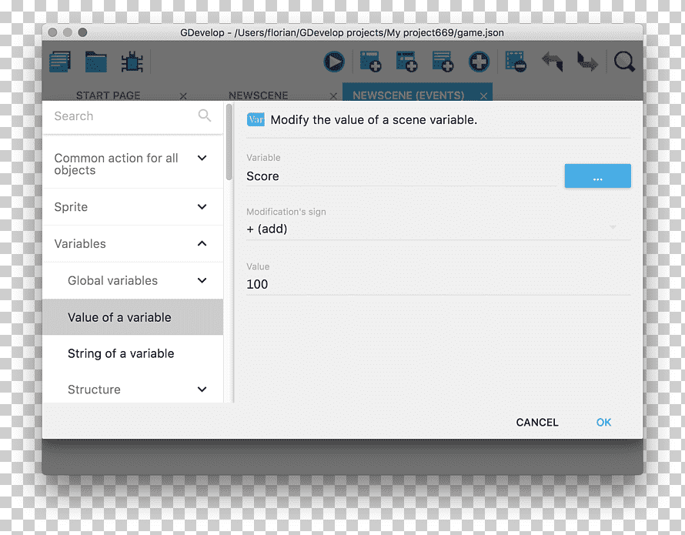Click the redo arrow icon

pyautogui.click(x=587, y=62)
